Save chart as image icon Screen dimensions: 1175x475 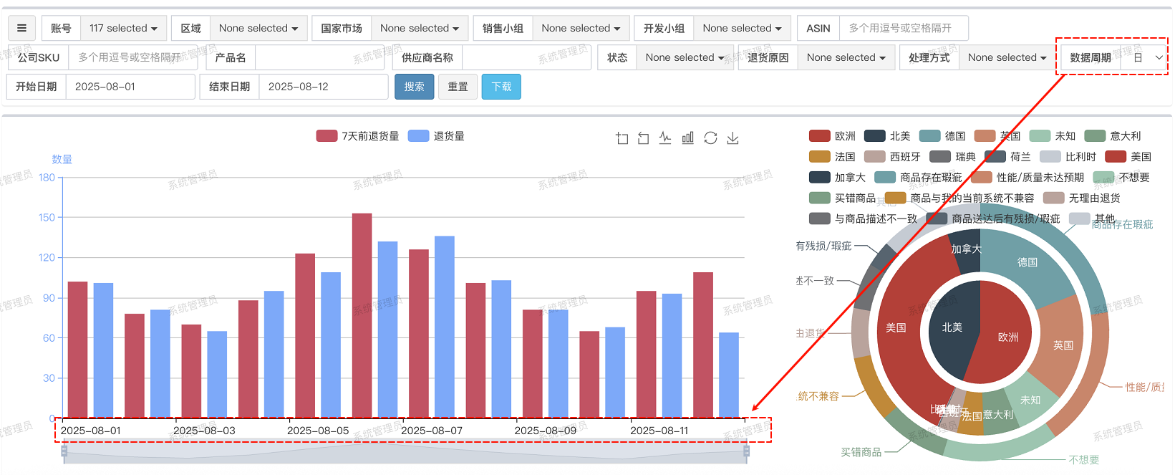coord(732,138)
